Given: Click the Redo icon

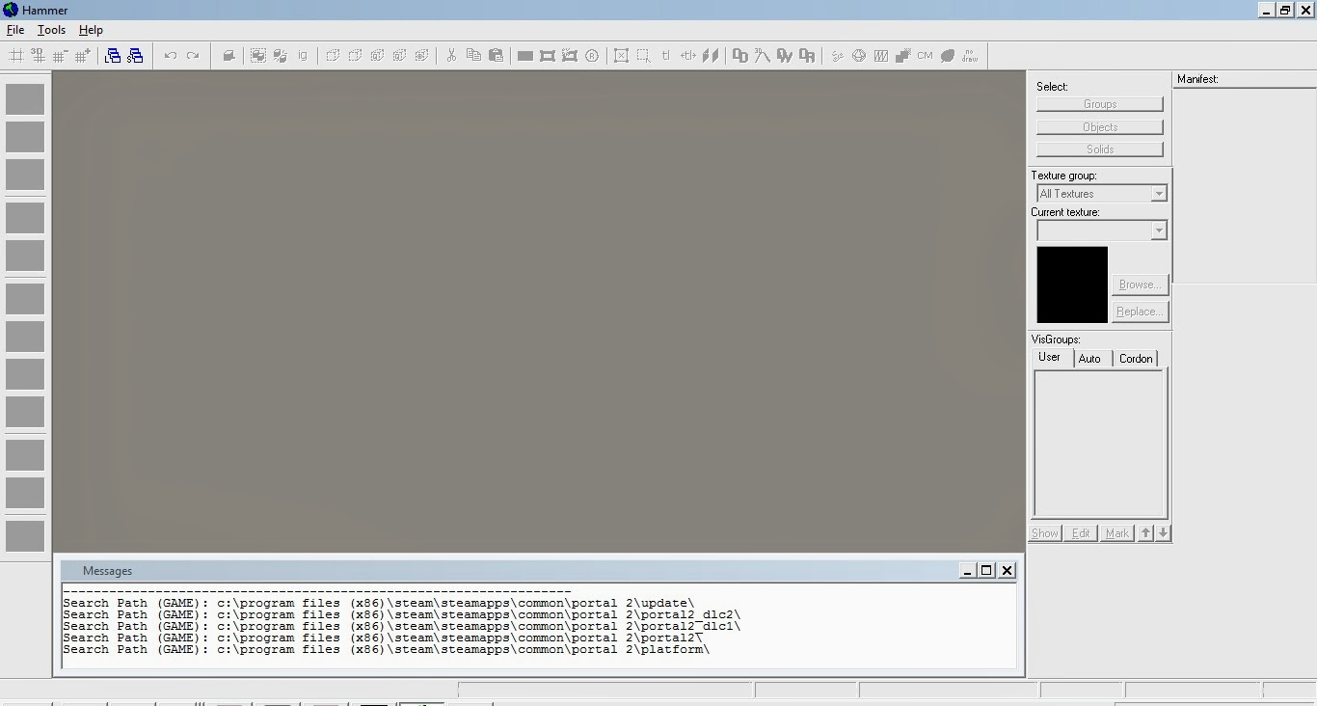Looking at the screenshot, I should [x=193, y=55].
